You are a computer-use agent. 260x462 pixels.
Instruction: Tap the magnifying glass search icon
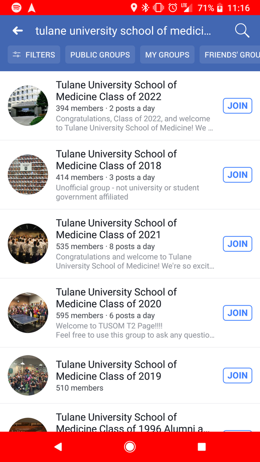click(242, 31)
